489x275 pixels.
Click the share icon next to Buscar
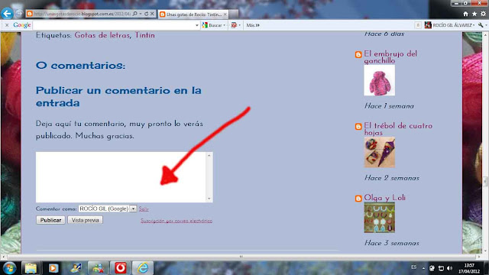(234, 25)
